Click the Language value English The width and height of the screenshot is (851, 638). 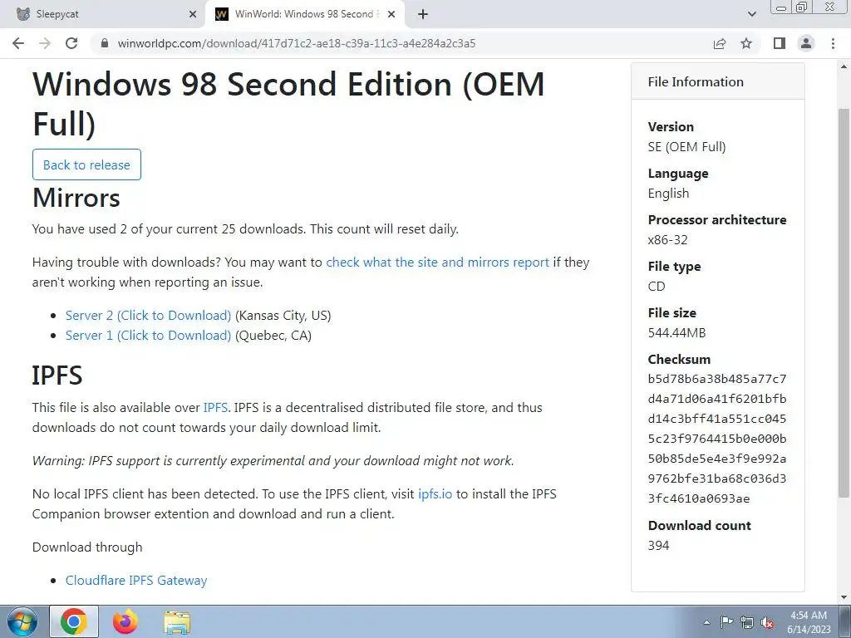click(668, 194)
